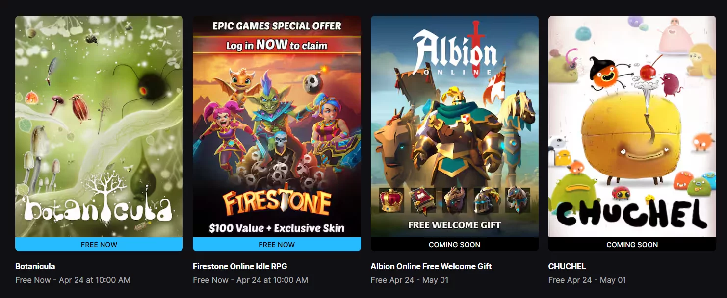This screenshot has width=727, height=298.
Task: Open the CHUCHEL cover artwork
Action: 632,126
